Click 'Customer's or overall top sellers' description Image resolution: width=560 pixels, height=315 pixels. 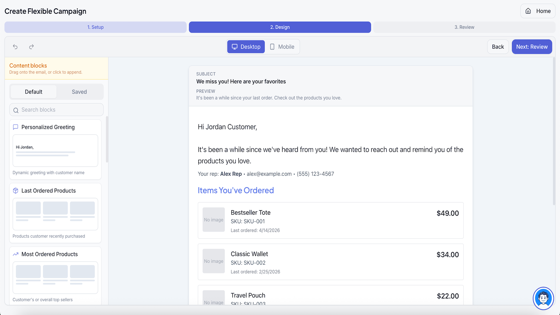43,300
